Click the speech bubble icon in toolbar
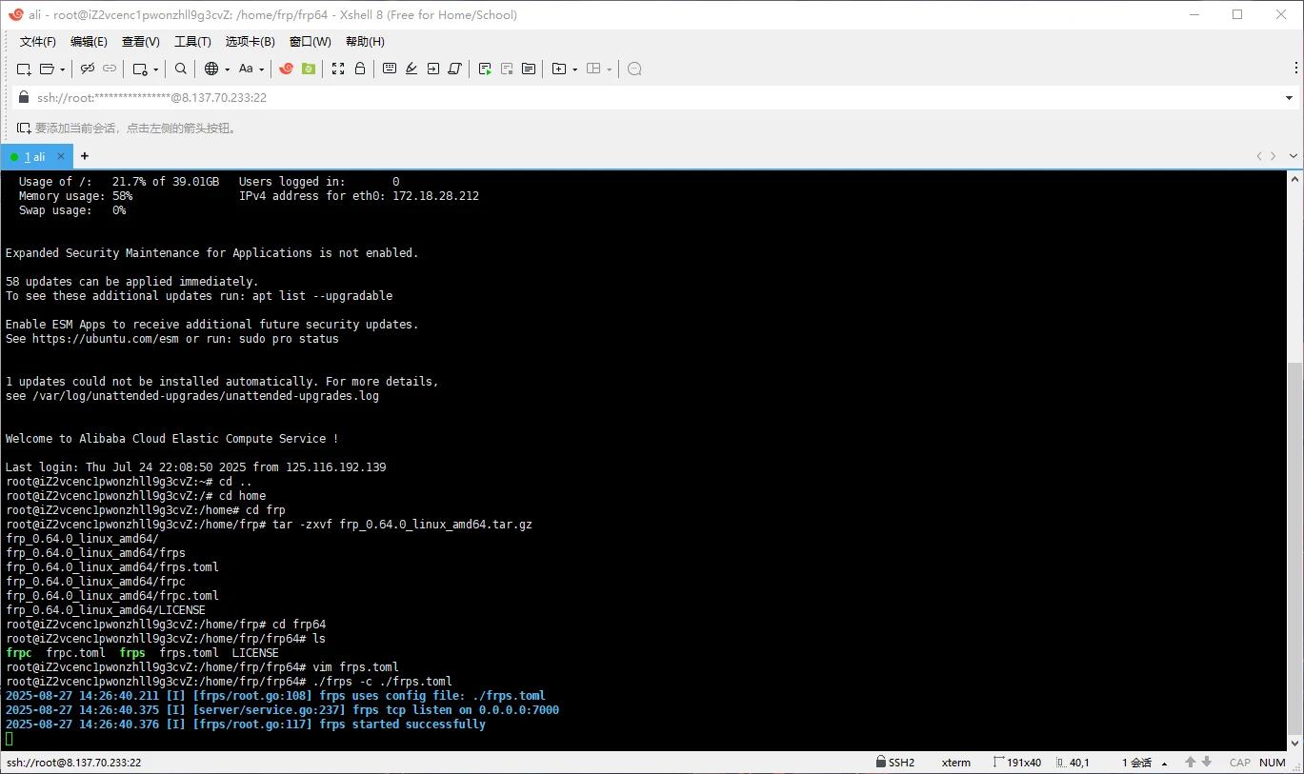 (x=634, y=69)
